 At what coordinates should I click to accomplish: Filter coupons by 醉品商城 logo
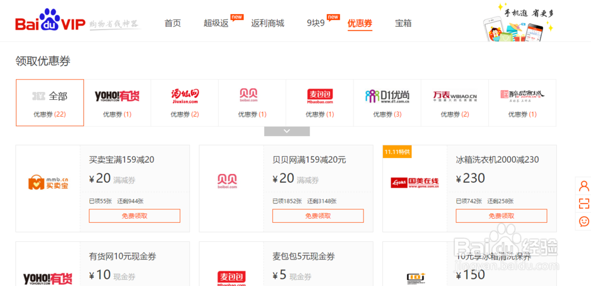point(522,96)
